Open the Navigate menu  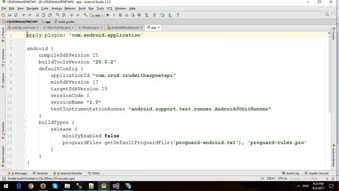coord(32,8)
